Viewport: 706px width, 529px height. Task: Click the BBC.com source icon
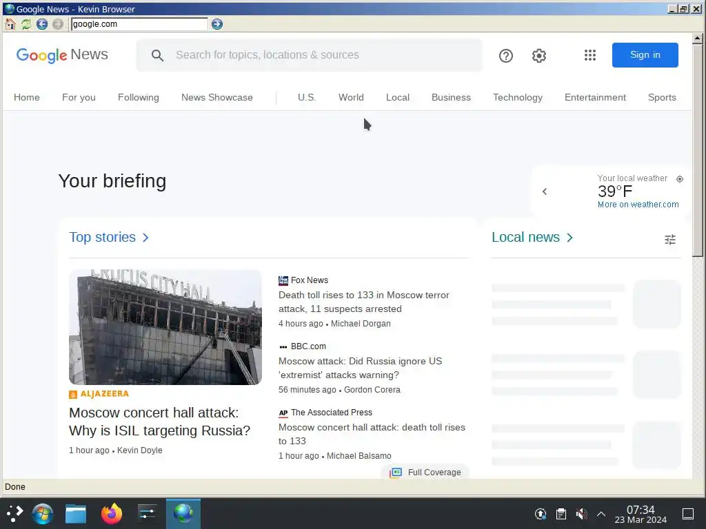[283, 347]
